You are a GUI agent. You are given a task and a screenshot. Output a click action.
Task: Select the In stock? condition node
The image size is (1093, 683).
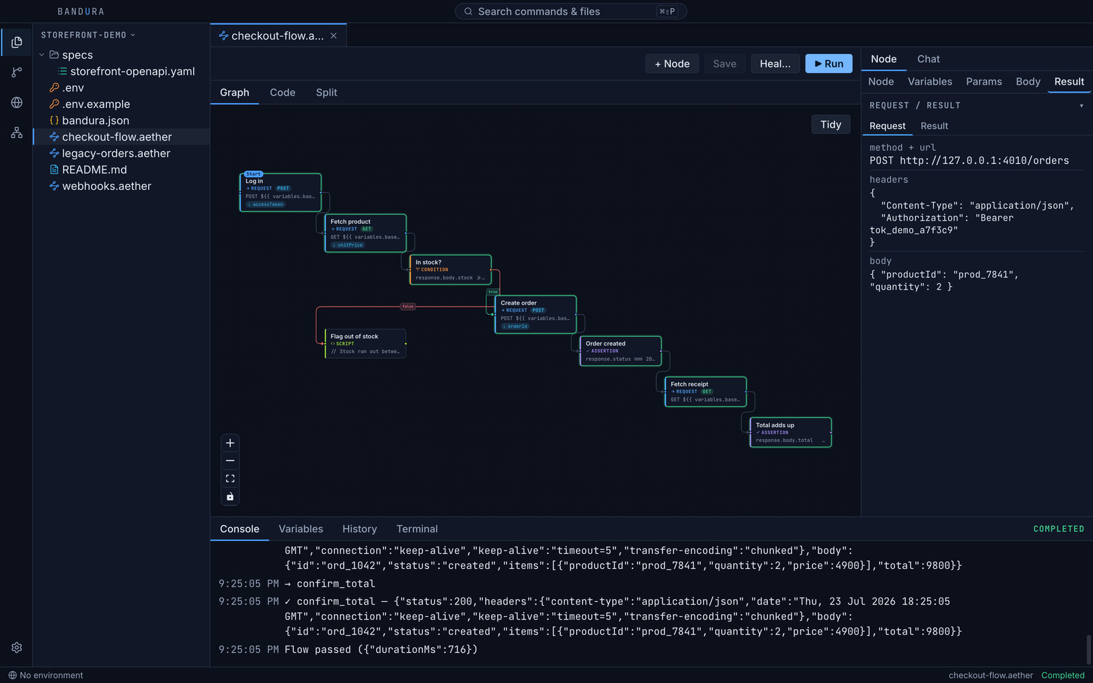(x=450, y=270)
